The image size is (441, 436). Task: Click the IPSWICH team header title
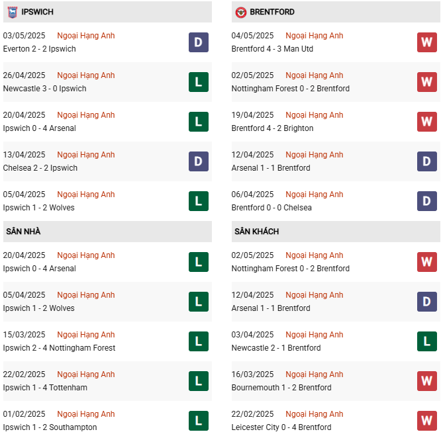coord(37,12)
